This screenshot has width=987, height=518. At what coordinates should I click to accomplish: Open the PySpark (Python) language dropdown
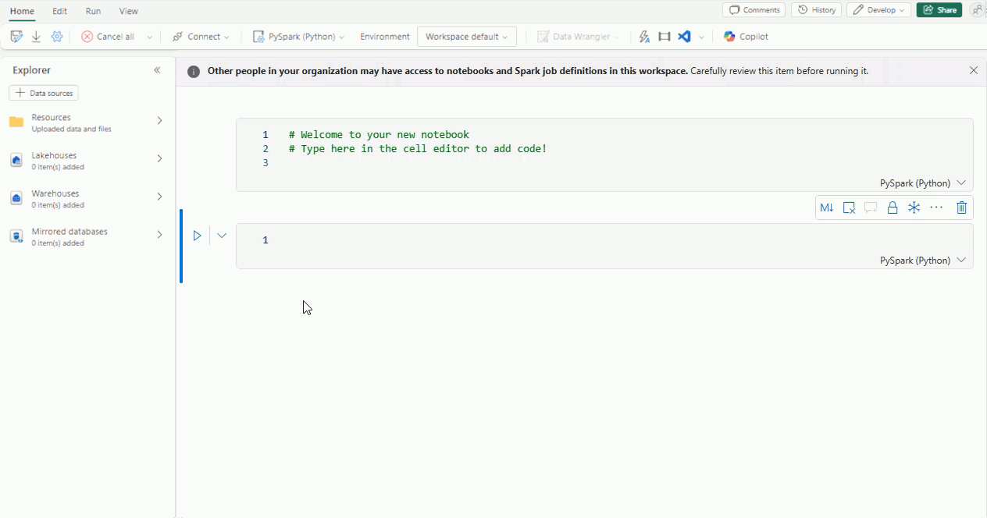298,36
